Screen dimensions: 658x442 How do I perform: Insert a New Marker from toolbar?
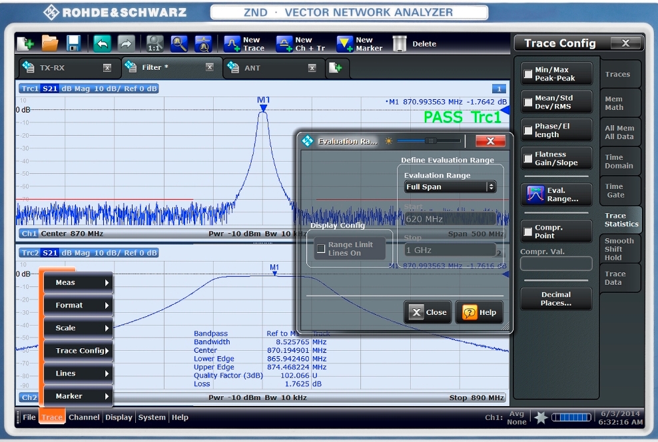pyautogui.click(x=360, y=44)
